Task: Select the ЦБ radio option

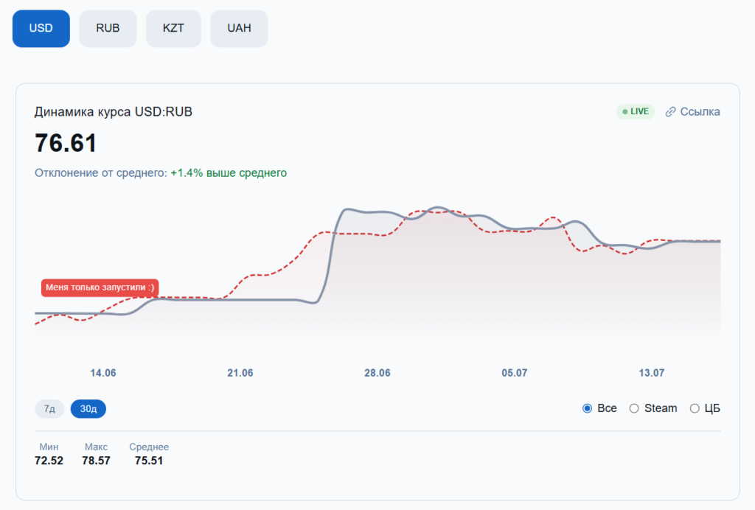Action: 695,408
